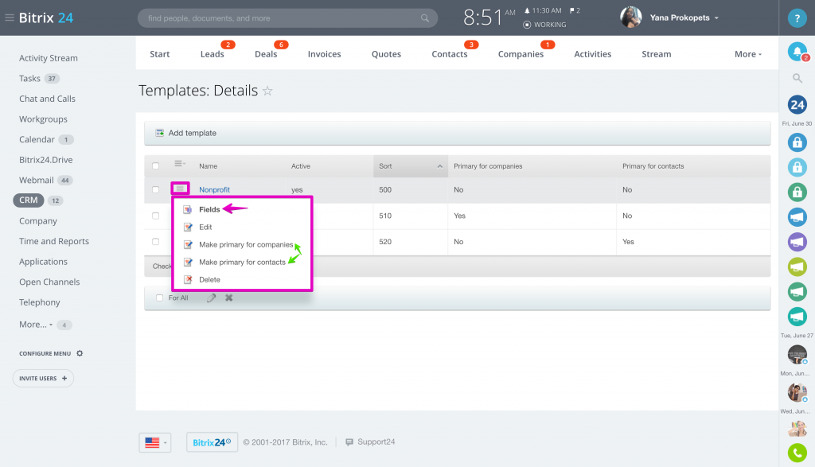Open the avatar under Tue, June 27
Screen dimensions: 815x467
797,354
